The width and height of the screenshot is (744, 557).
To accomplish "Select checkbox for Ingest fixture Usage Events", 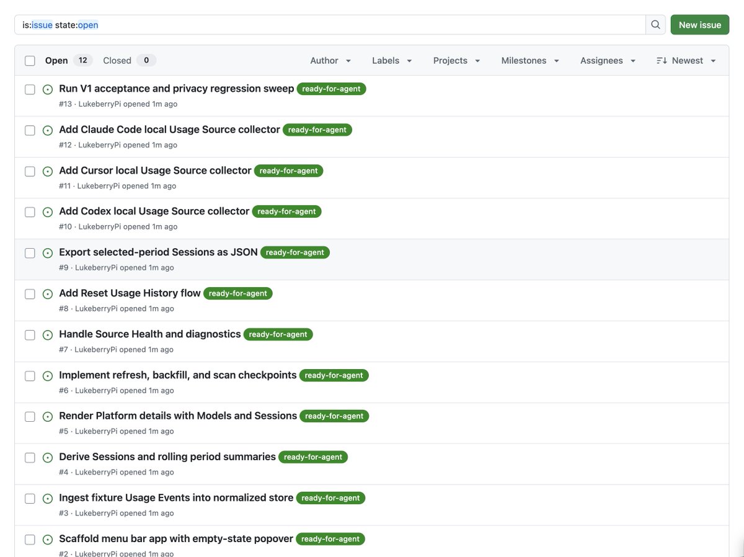I will 30,499.
